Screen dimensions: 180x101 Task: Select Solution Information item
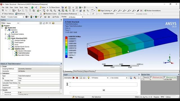click(x=24, y=51)
